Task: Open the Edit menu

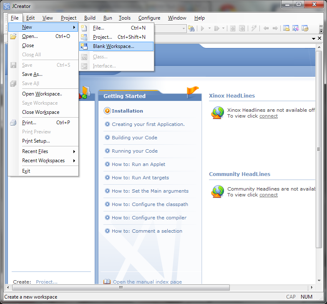Action: (x=30, y=18)
